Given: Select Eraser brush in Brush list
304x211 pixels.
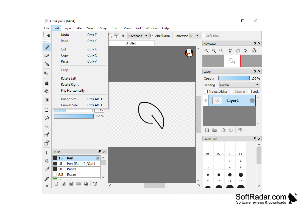Looking at the screenshot, I should pyautogui.click(x=76, y=175).
